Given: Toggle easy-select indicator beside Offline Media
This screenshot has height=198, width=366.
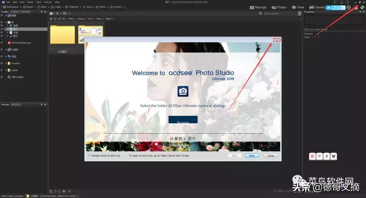Looking at the screenshot, I should point(2,77).
